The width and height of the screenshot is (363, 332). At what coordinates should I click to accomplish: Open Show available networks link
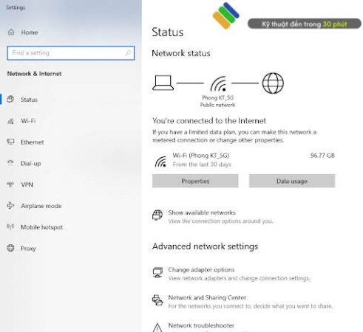[202, 212]
